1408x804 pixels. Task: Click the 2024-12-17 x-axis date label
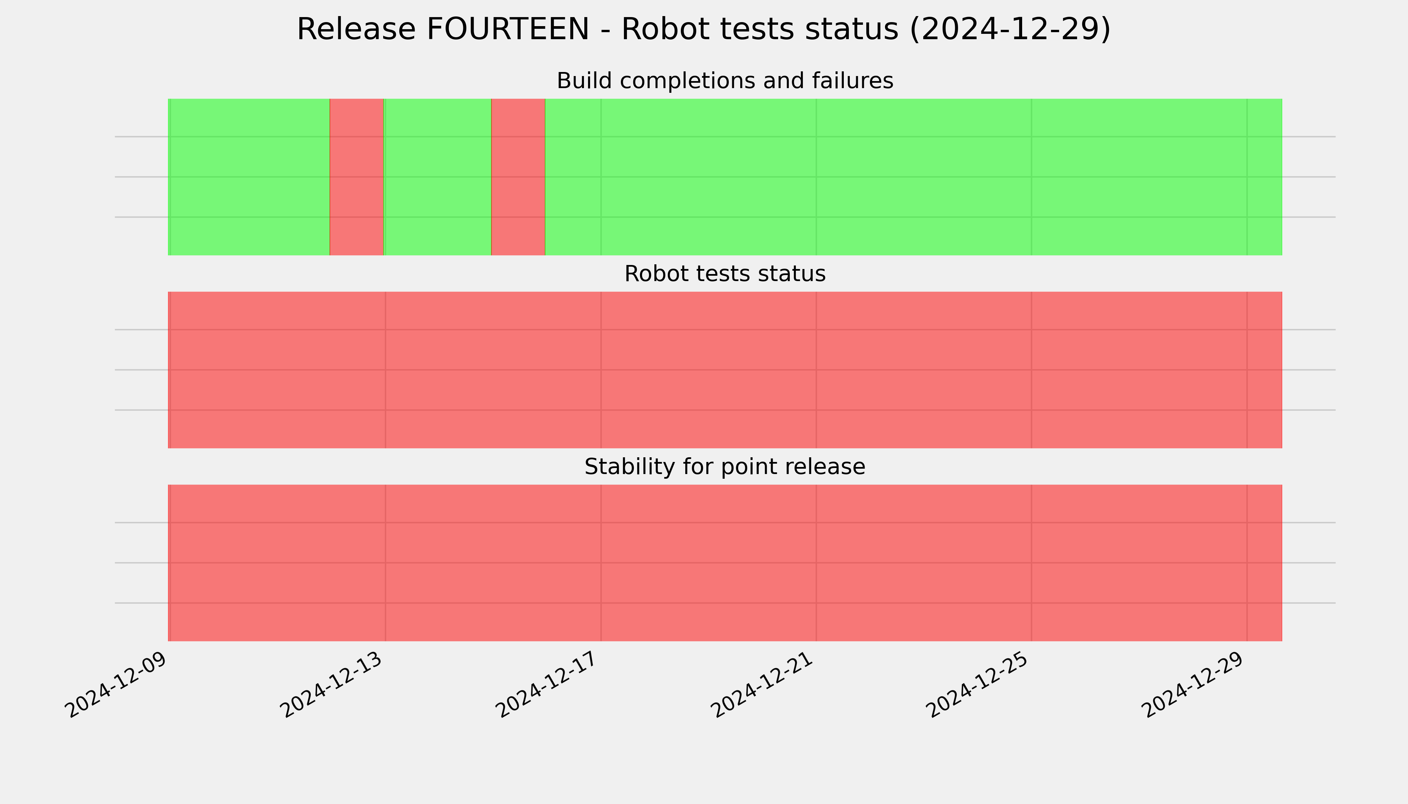(547, 685)
